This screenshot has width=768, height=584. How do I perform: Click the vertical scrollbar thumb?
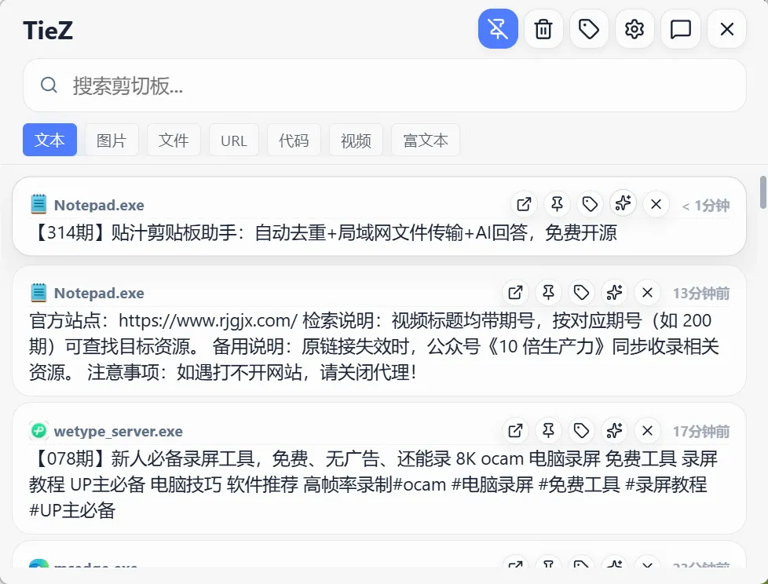[x=763, y=192]
